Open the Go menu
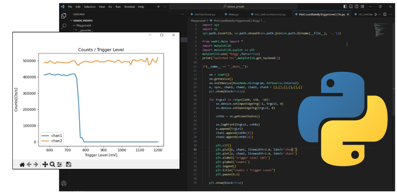 click(110, 7)
